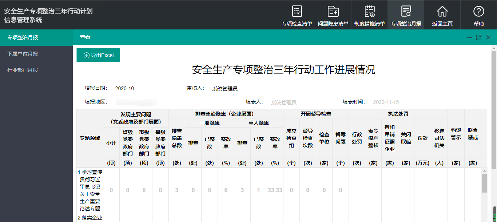Select the 专项整治月报 toolbar icon

coord(406,15)
